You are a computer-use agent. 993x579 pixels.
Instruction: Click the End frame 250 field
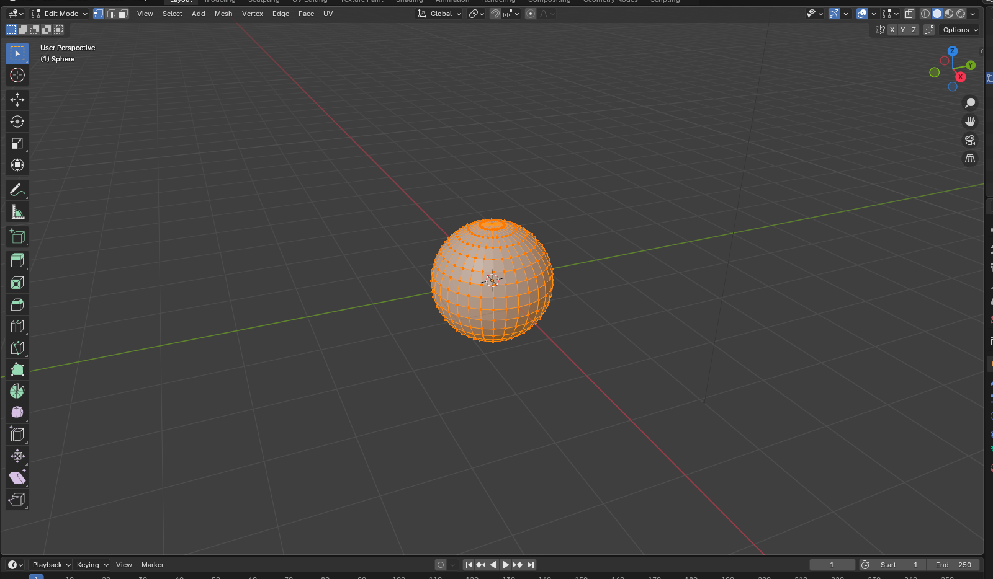click(x=953, y=565)
